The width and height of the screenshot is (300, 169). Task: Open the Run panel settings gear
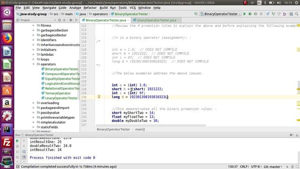(x=291, y=135)
